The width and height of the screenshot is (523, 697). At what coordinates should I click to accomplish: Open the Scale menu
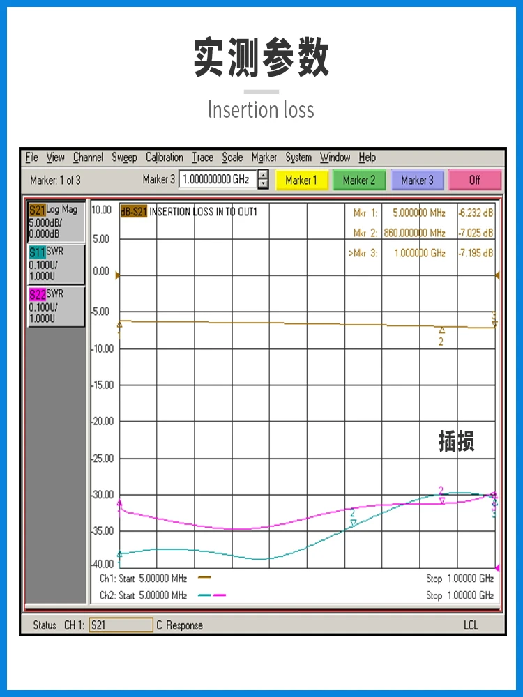point(232,158)
